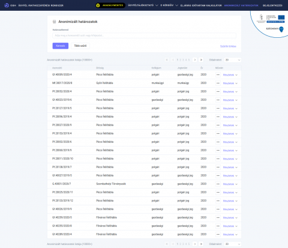The height and width of the screenshot is (248, 288).
Task: Select the Bejelentkezés menu item
Action: [x=272, y=5]
